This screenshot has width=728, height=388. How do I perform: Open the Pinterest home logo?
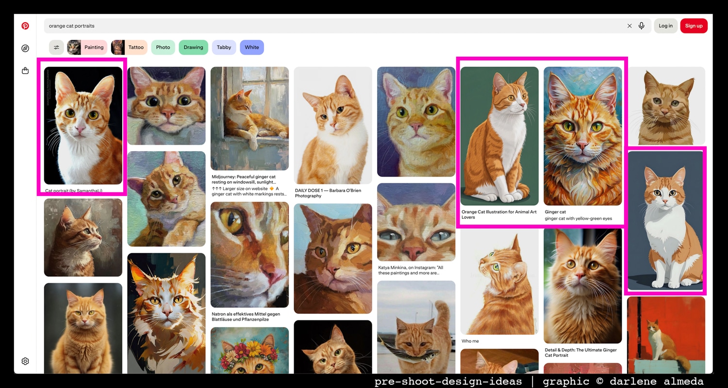tap(25, 26)
